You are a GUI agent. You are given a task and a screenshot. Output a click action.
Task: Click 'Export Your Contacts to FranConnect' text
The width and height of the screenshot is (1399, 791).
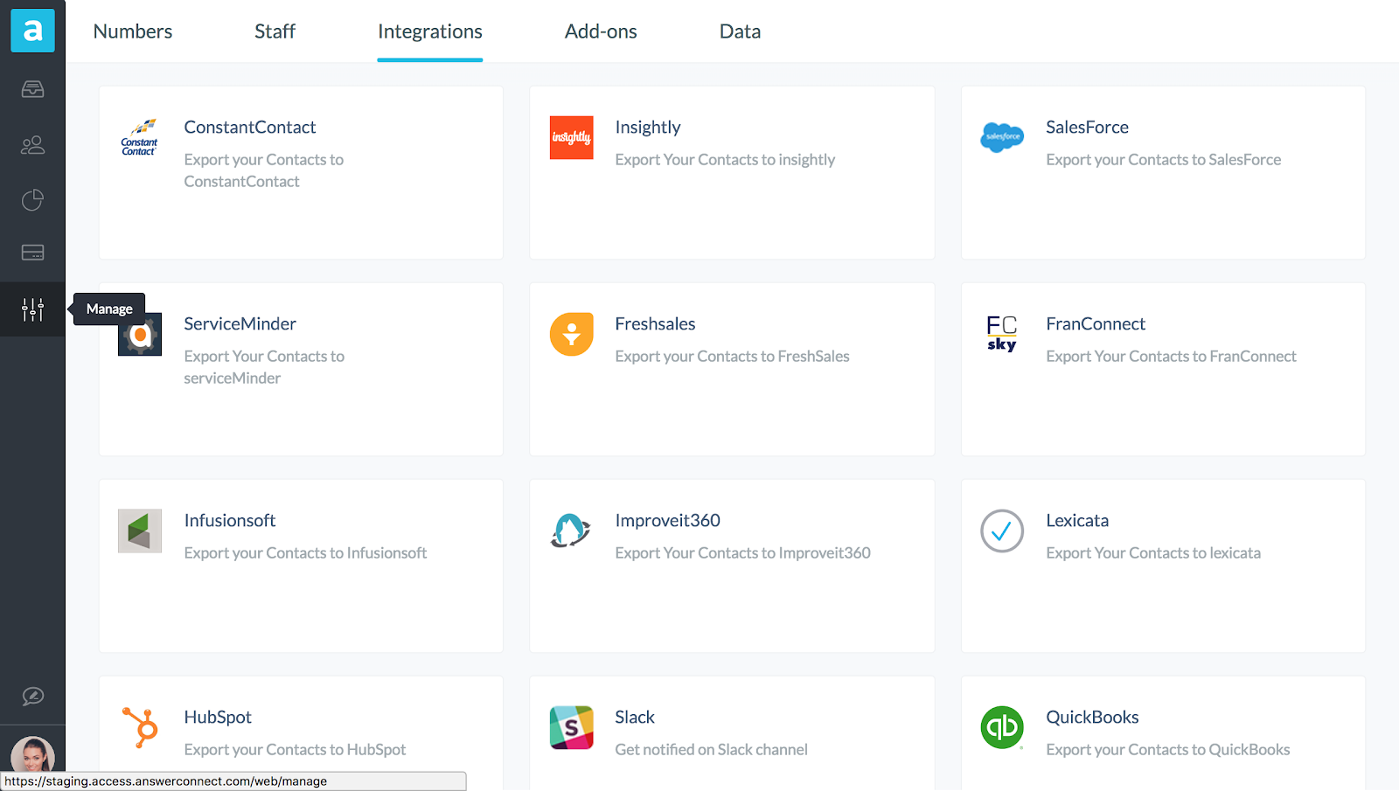1172,357
